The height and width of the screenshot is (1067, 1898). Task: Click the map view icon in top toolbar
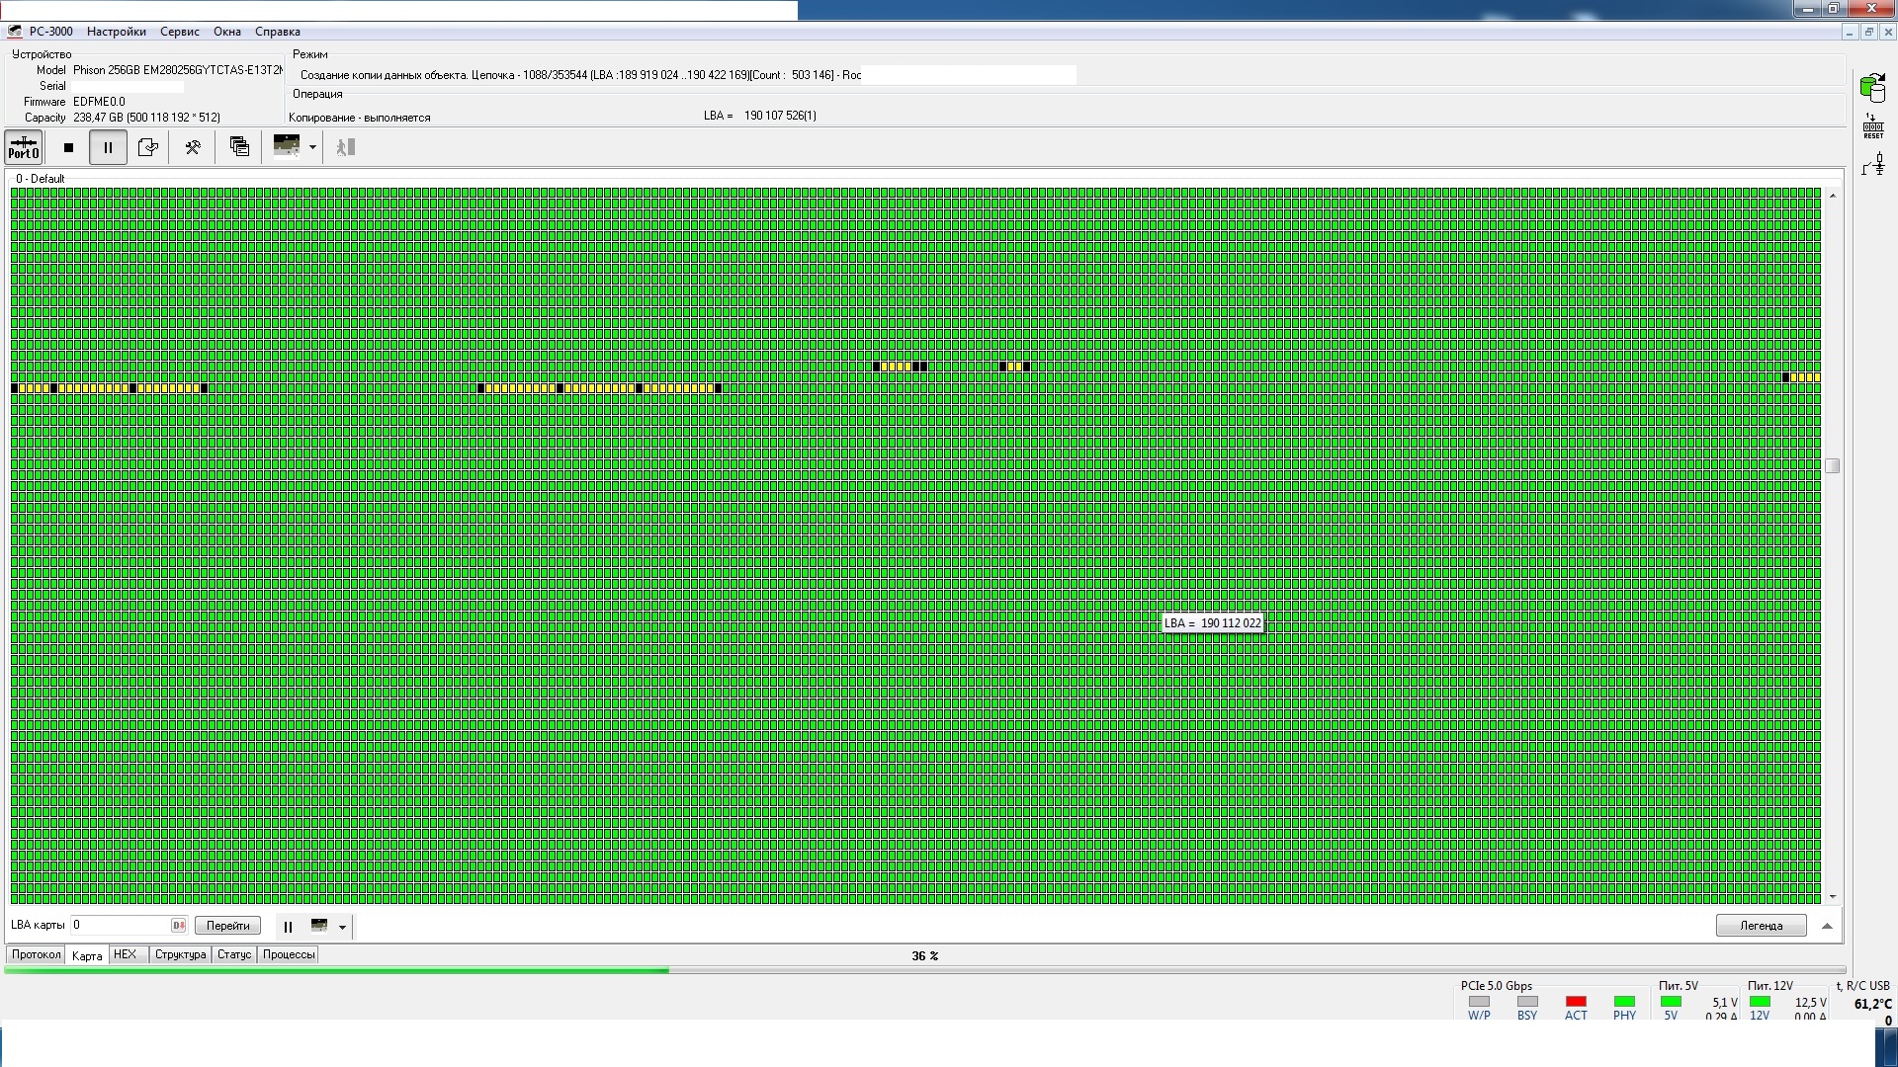click(287, 146)
